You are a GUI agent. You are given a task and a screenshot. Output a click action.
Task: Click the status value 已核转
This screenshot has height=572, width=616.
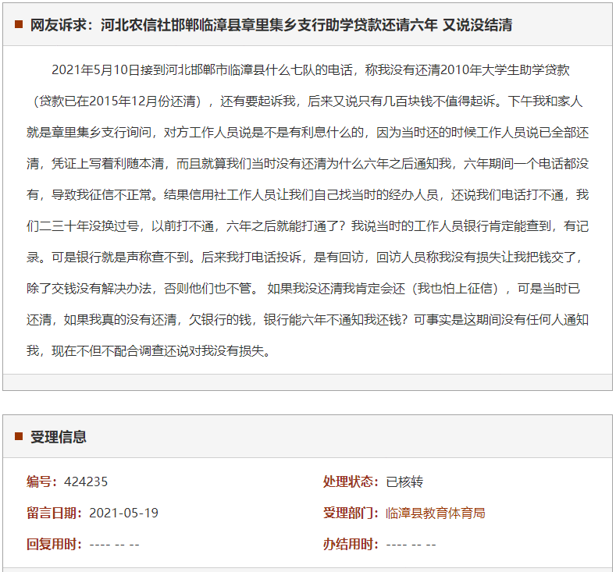click(404, 481)
